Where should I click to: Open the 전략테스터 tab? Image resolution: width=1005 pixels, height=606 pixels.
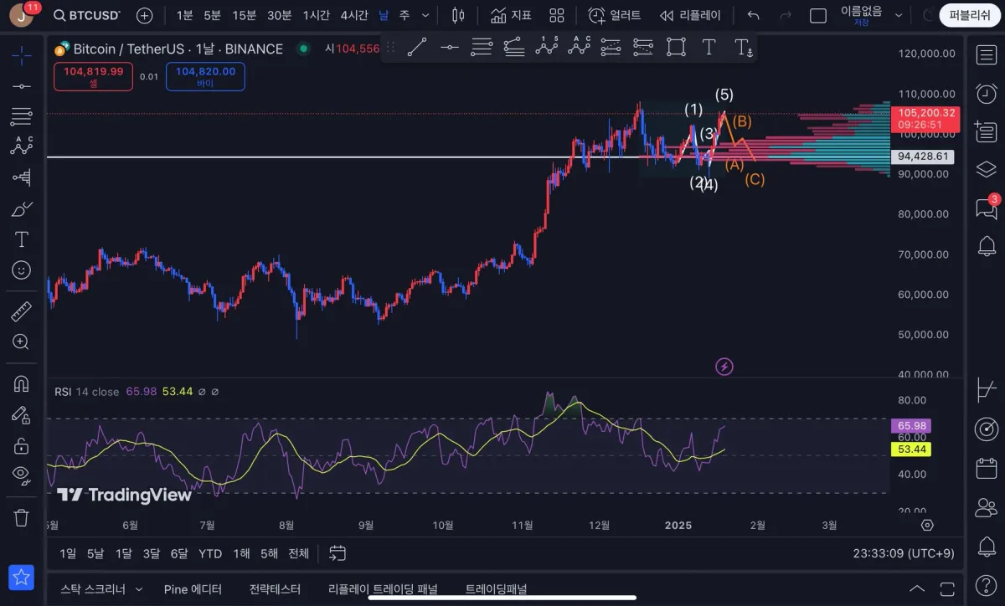pyautogui.click(x=275, y=589)
